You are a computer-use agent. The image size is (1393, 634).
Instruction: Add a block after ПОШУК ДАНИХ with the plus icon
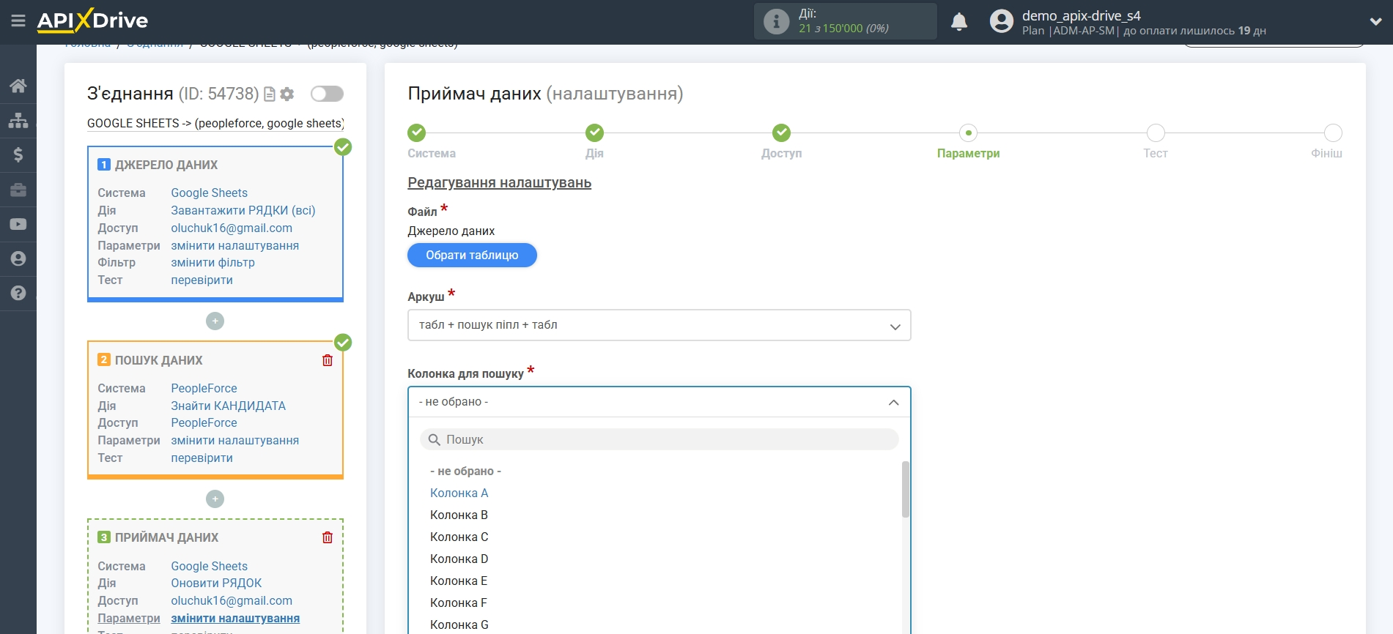click(215, 499)
